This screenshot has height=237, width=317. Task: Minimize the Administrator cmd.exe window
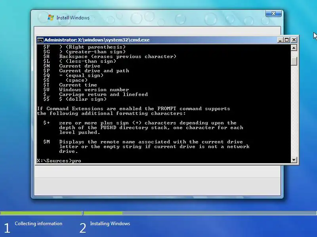coord(280,40)
